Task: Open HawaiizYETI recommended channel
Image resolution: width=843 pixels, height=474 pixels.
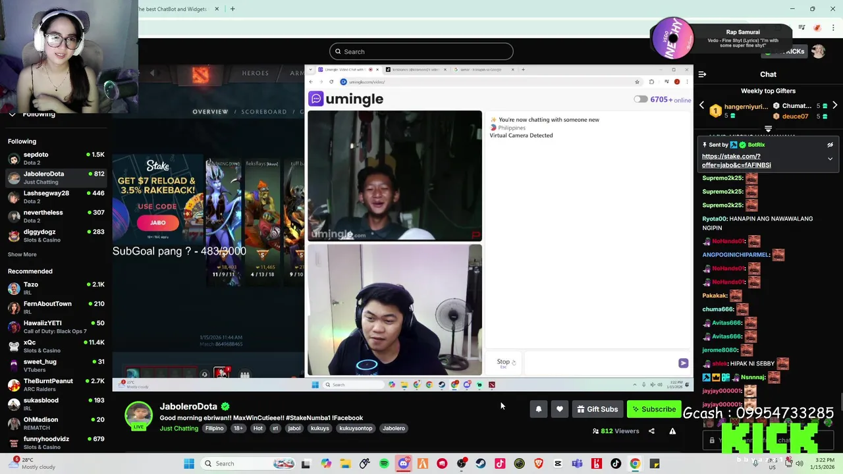Action: click(x=56, y=327)
